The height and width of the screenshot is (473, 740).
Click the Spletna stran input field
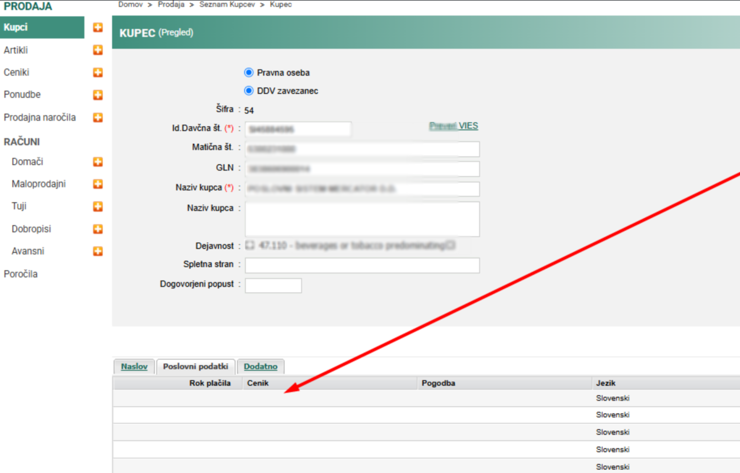tap(362, 265)
